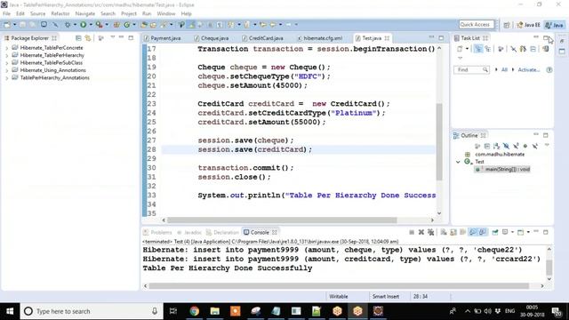
Task: Toggle Word Wrap in Console toolbar
Action: click(462, 232)
